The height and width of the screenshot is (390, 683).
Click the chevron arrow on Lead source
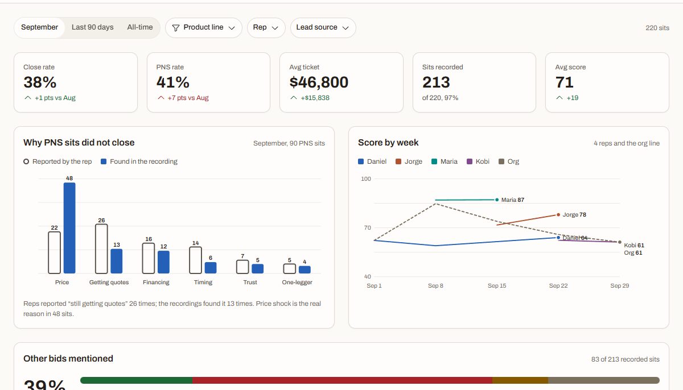coord(345,28)
